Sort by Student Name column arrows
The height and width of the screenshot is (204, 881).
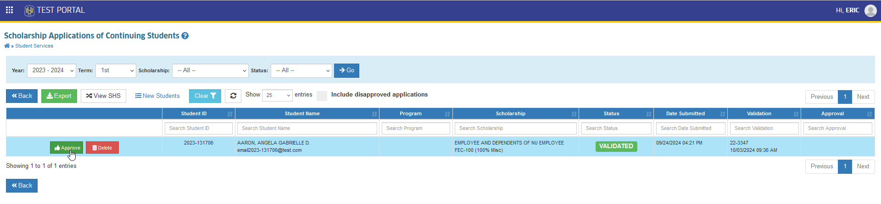pos(374,114)
